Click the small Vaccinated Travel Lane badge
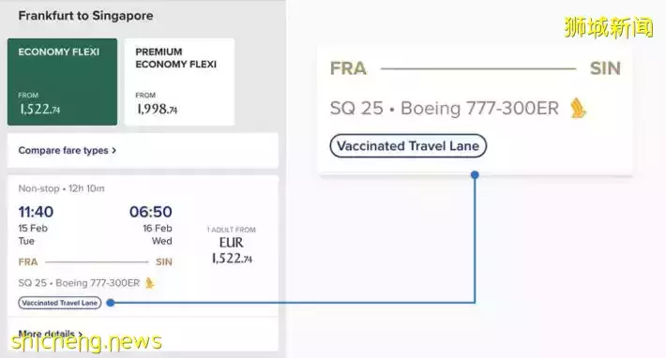This screenshot has height=358, width=666. click(60, 303)
